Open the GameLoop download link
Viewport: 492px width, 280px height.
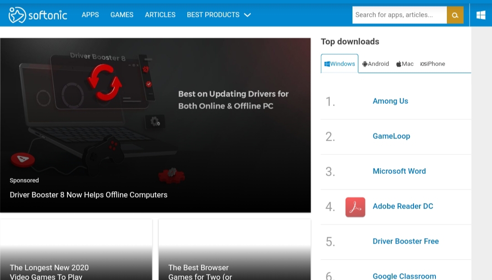391,136
